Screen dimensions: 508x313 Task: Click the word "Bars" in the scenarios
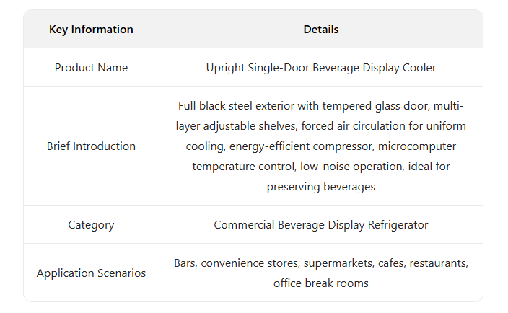(185, 263)
